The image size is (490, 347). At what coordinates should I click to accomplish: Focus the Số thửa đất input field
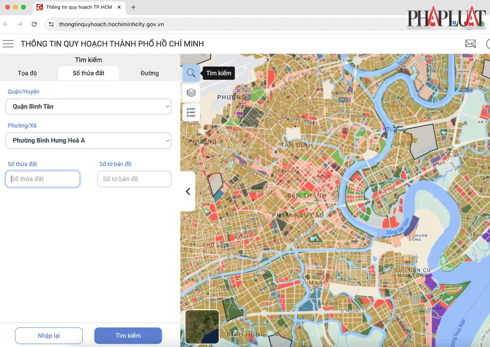tap(43, 179)
